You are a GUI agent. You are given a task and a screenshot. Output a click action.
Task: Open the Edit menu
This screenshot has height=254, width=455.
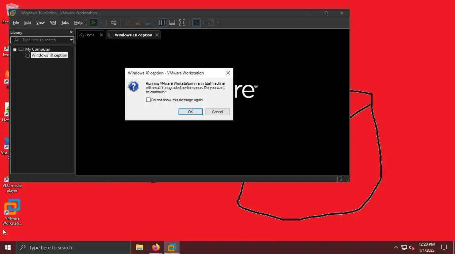pos(27,22)
